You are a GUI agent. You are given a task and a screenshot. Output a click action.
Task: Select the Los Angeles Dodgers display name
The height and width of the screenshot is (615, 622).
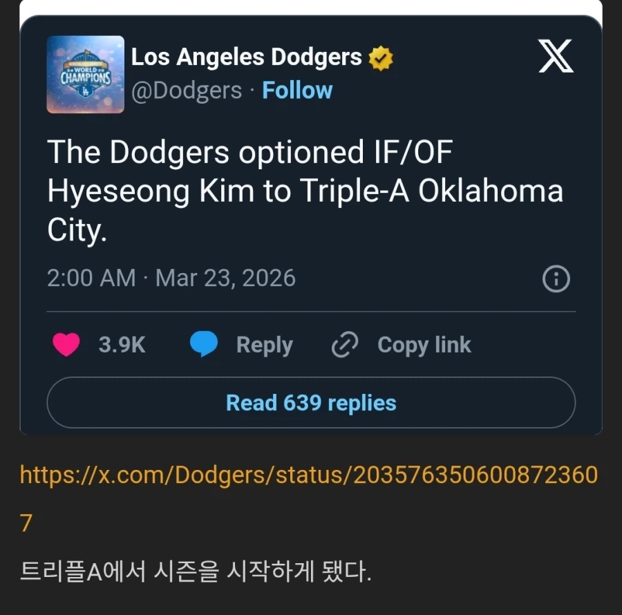[246, 57]
